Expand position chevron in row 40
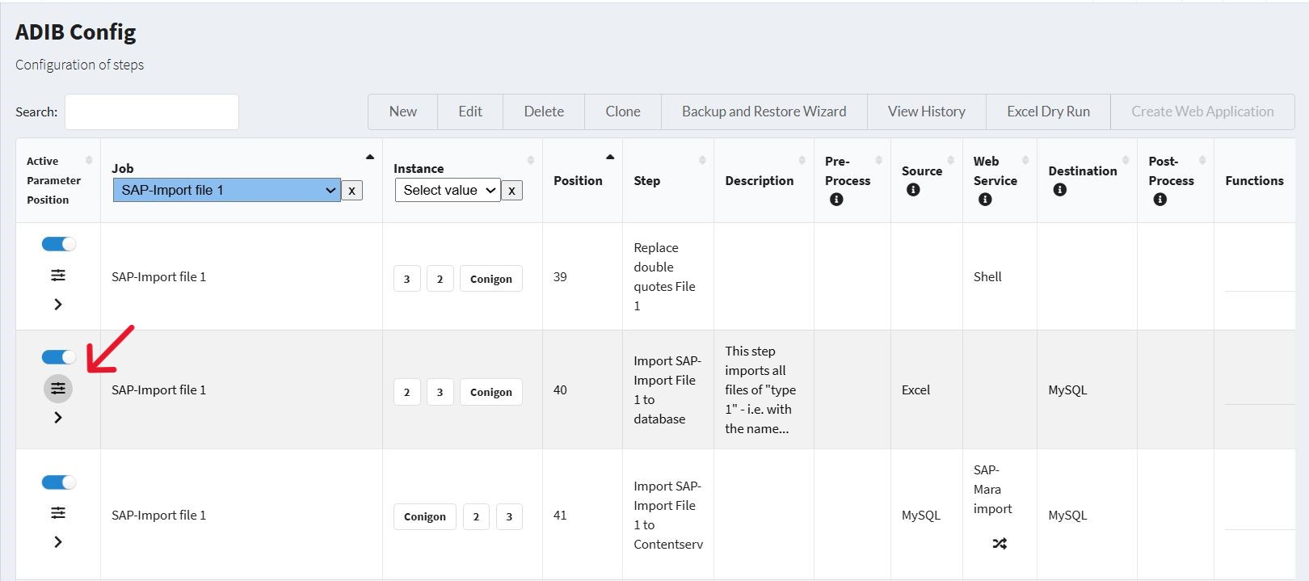This screenshot has width=1309, height=581. click(58, 418)
